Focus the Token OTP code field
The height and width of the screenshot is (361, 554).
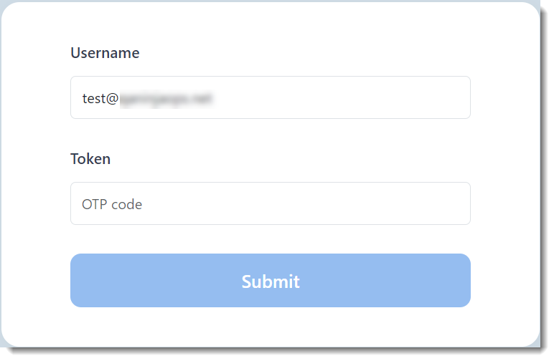(270, 203)
